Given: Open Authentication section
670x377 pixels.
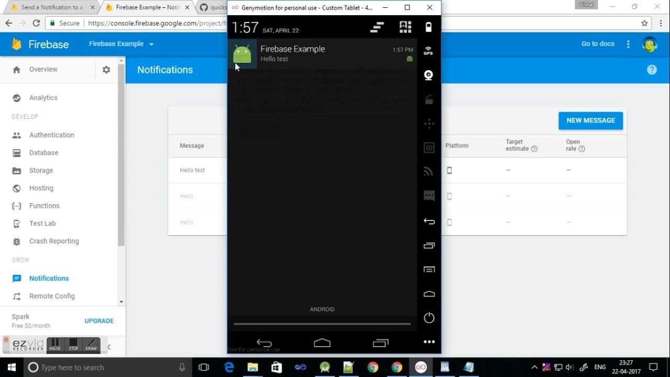Looking at the screenshot, I should tap(52, 135).
